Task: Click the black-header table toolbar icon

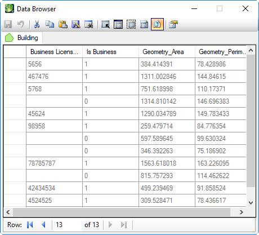Action: 118,24
